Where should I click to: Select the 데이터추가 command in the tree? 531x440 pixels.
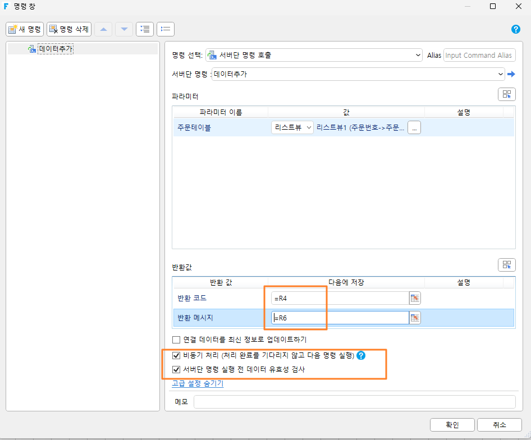[x=56, y=49]
